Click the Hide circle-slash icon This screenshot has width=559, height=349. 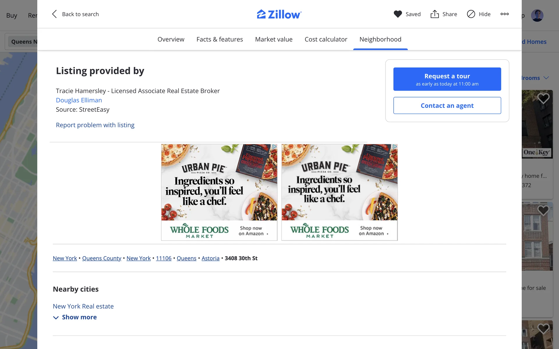coord(471,14)
